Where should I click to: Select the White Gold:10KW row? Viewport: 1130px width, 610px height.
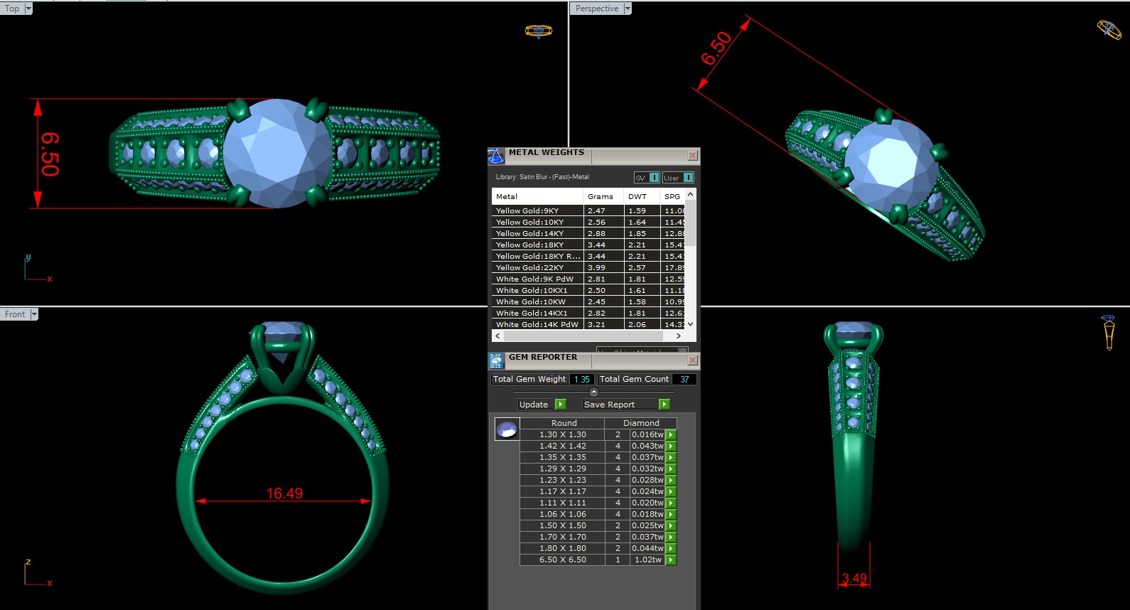[588, 301]
